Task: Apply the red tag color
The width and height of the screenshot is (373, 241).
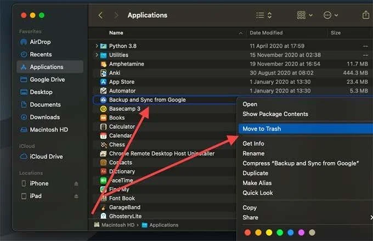Action: (247, 232)
